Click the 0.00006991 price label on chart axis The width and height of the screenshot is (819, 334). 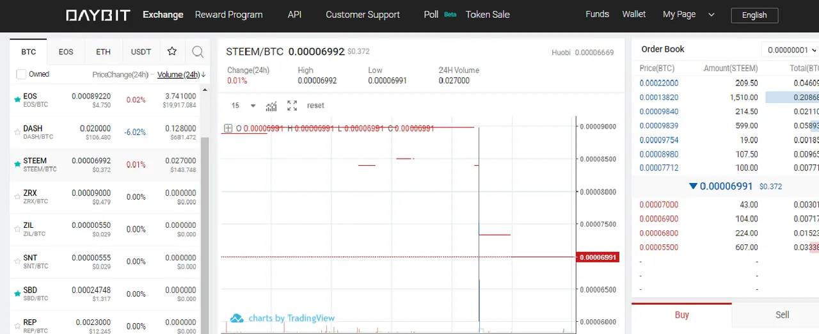pos(598,257)
